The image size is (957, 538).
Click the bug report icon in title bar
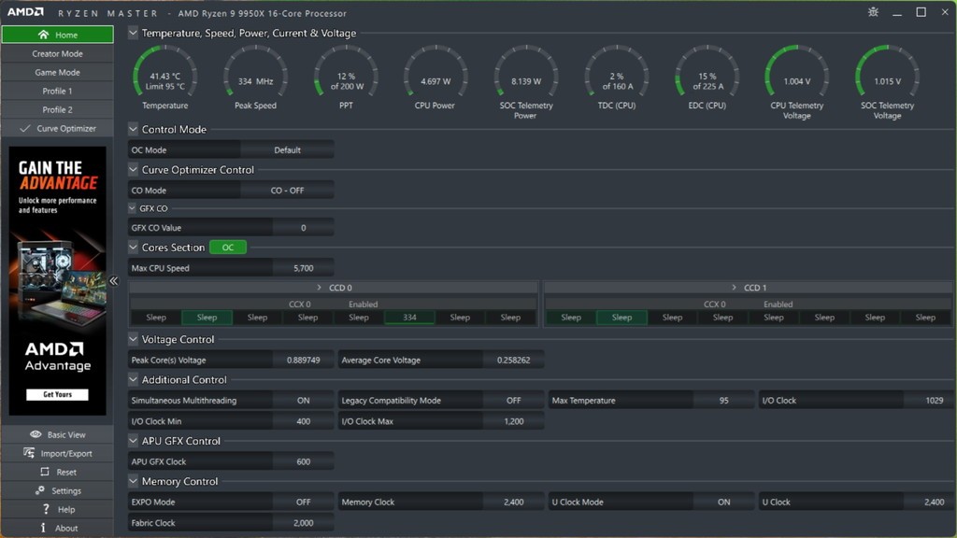[x=873, y=12]
